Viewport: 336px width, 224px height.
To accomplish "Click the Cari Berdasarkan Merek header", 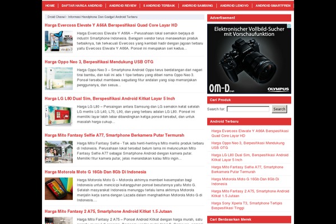I will coord(249,220).
